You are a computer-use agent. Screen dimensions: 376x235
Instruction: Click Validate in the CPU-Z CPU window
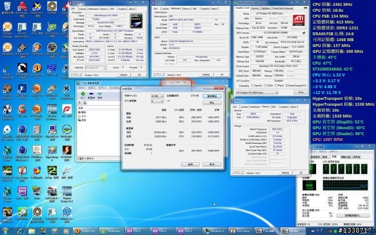[123, 75]
